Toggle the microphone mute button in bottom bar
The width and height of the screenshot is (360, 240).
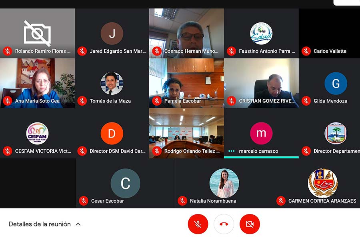tap(198, 224)
